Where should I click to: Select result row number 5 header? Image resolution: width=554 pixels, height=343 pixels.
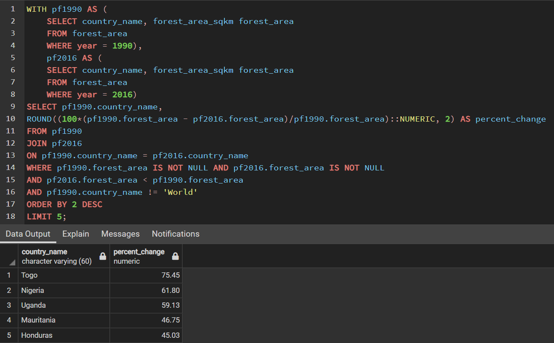point(9,335)
